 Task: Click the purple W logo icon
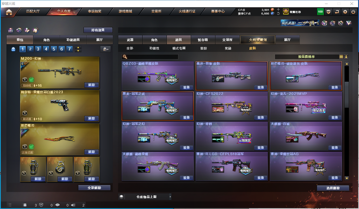tap(349, 23)
